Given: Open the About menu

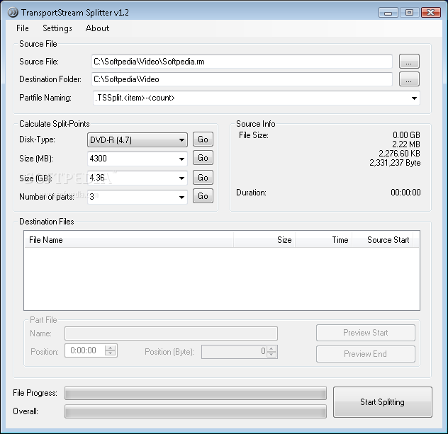Looking at the screenshot, I should (x=97, y=28).
